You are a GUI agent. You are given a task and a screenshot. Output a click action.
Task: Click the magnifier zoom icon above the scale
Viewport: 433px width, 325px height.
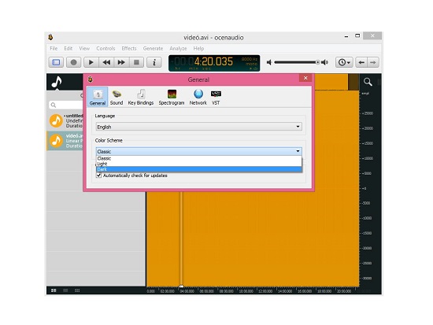(368, 82)
